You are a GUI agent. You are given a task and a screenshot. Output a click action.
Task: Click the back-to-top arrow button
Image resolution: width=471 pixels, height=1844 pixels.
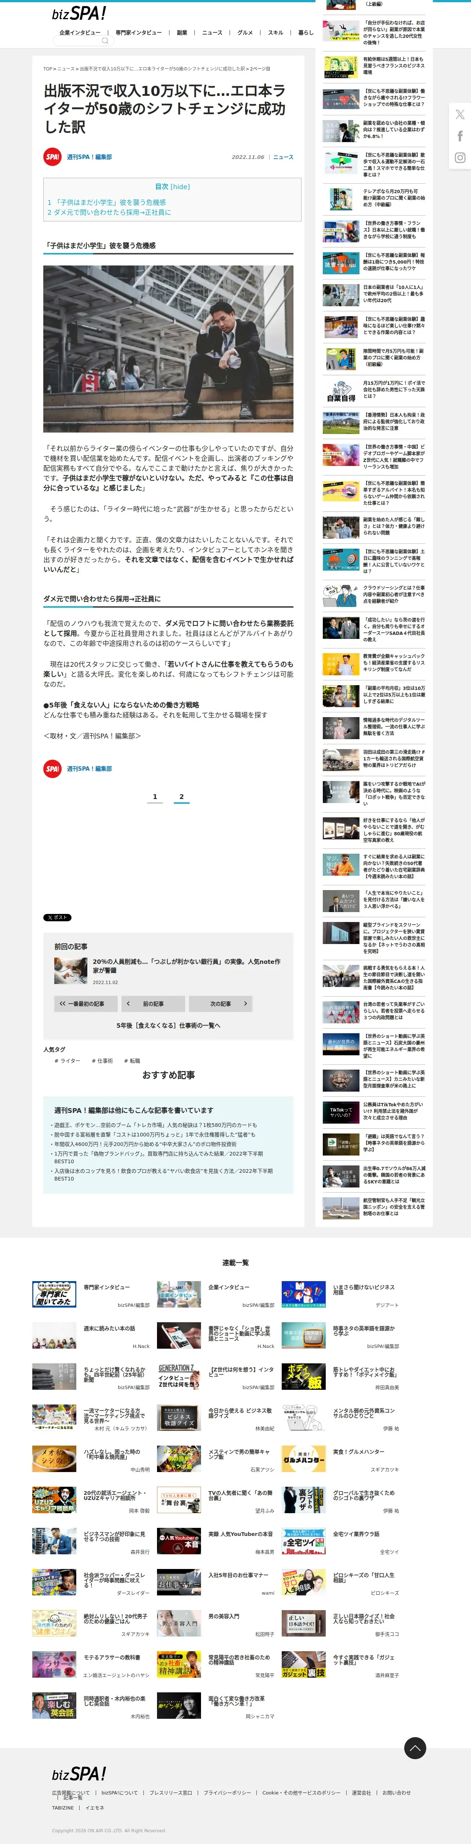[x=415, y=1747]
